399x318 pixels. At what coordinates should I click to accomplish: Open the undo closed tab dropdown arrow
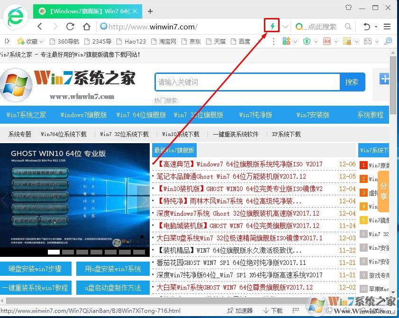tap(376, 27)
